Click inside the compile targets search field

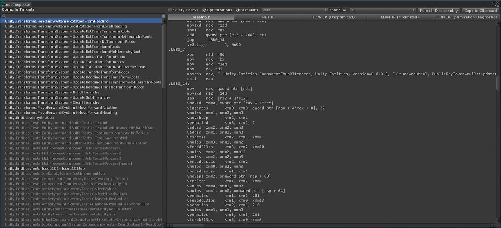78,16
